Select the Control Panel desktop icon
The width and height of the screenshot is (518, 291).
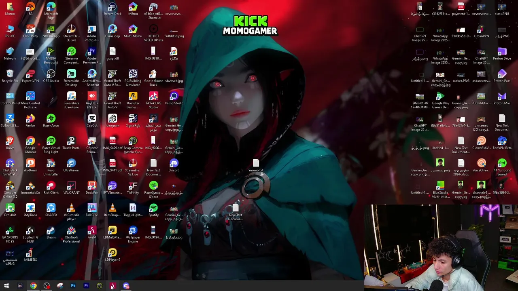point(10,98)
